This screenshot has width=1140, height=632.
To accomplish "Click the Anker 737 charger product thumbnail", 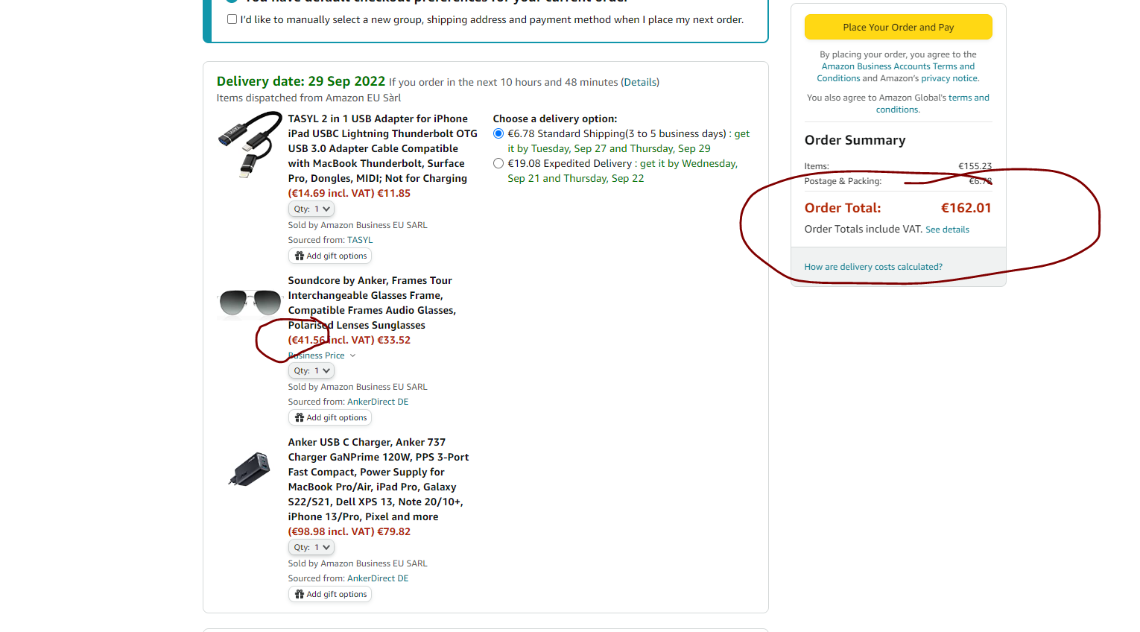I will click(x=250, y=470).
